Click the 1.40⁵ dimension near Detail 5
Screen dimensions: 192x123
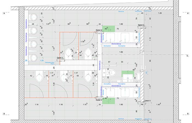pos(158,105)
